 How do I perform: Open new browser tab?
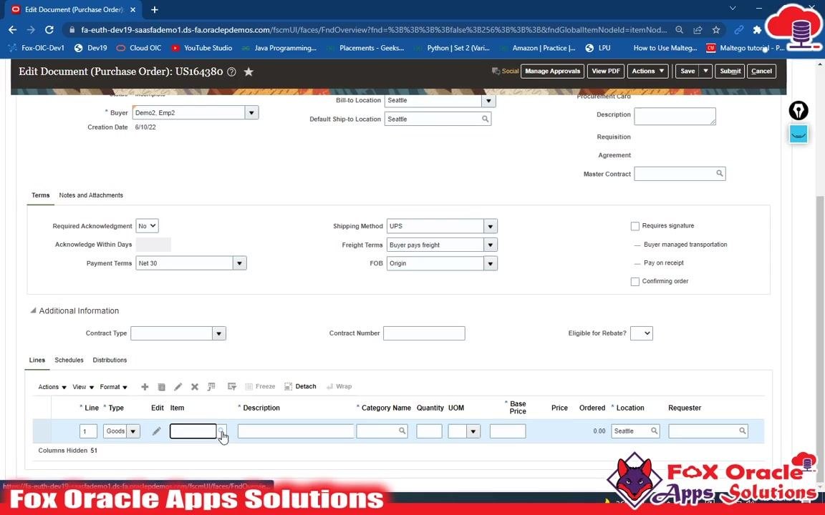coord(154,9)
